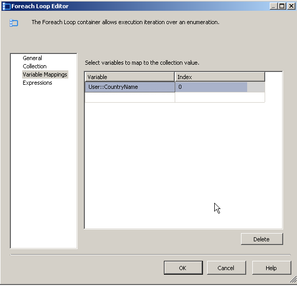This screenshot has height=286, width=297.
Task: Click the Foreach Loop Editor title bar icon
Action: click(6, 6)
